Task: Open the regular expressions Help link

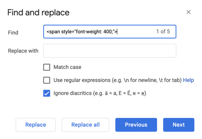Action: click(x=188, y=80)
